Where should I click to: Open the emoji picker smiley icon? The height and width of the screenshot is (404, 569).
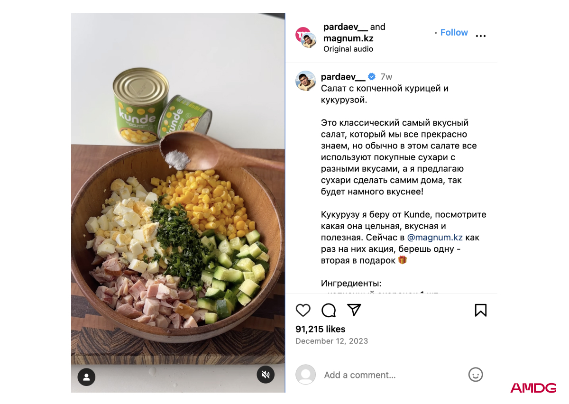(476, 375)
